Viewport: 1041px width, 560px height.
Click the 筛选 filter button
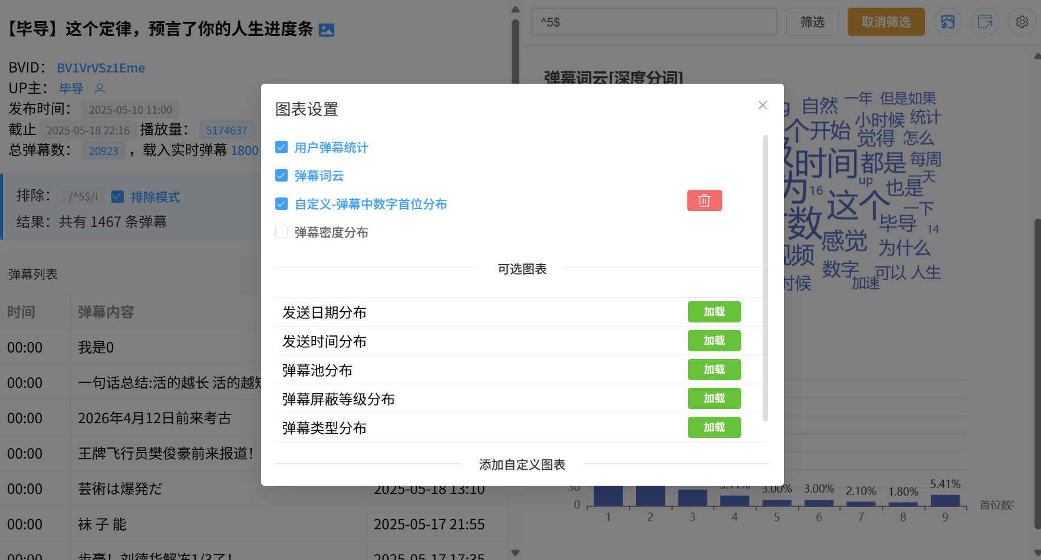[x=812, y=22]
